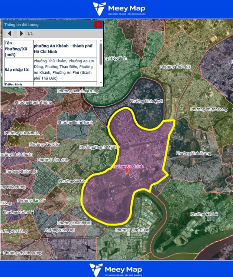The height and width of the screenshot is (277, 233).
Task: Click scrollbar up arrow in info panel
Action: coord(101,40)
